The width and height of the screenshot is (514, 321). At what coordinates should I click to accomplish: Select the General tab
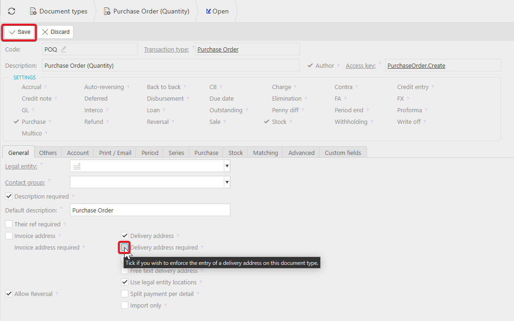(19, 153)
